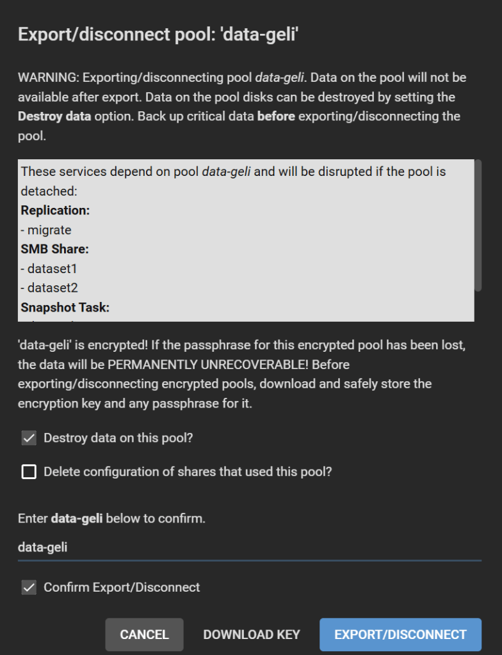Click the 'Enter data-geli below to confirm' label
The image size is (502, 655).
click(x=111, y=519)
